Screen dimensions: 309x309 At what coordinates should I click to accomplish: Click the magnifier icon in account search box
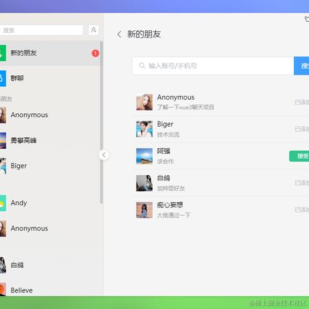[142, 66]
